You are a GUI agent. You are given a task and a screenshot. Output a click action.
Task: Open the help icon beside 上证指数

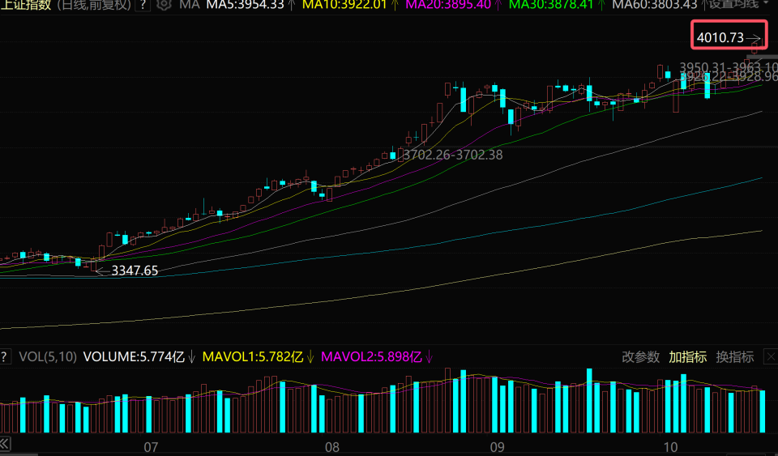(x=143, y=5)
